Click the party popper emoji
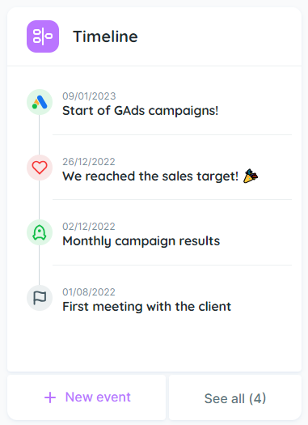 [x=251, y=176]
